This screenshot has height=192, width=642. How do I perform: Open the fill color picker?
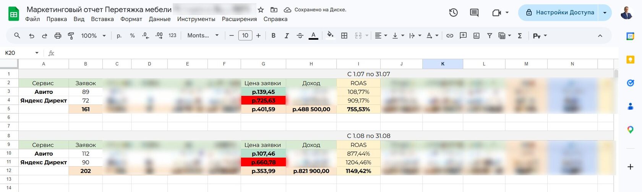tap(331, 35)
